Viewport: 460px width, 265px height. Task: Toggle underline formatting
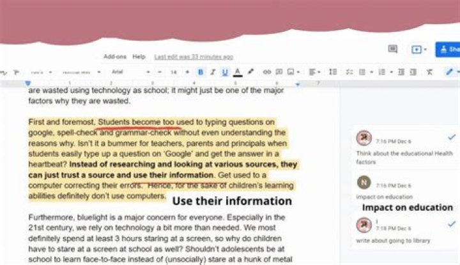pyautogui.click(x=225, y=72)
